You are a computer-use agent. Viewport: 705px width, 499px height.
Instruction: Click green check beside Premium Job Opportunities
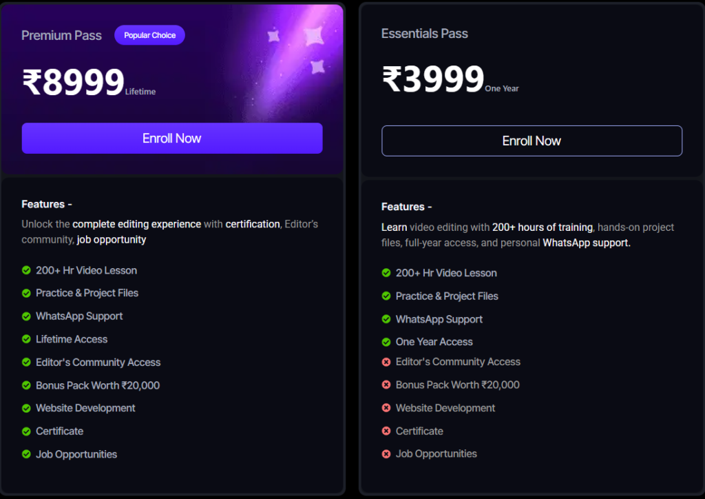coord(26,454)
